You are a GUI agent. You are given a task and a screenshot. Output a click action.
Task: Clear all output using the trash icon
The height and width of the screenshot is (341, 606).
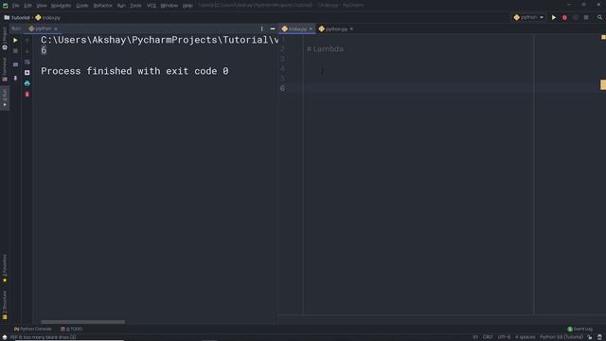tap(27, 95)
